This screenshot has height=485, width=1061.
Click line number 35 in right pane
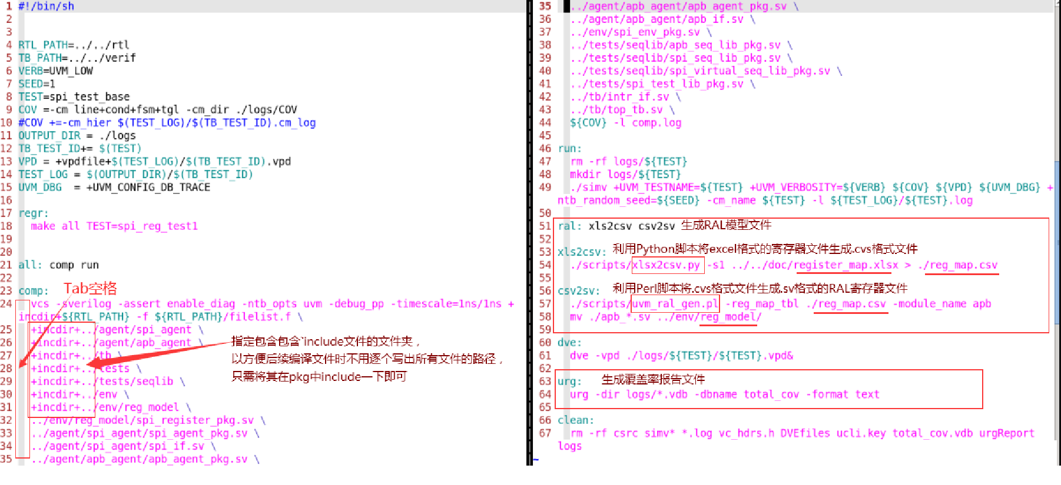(545, 6)
